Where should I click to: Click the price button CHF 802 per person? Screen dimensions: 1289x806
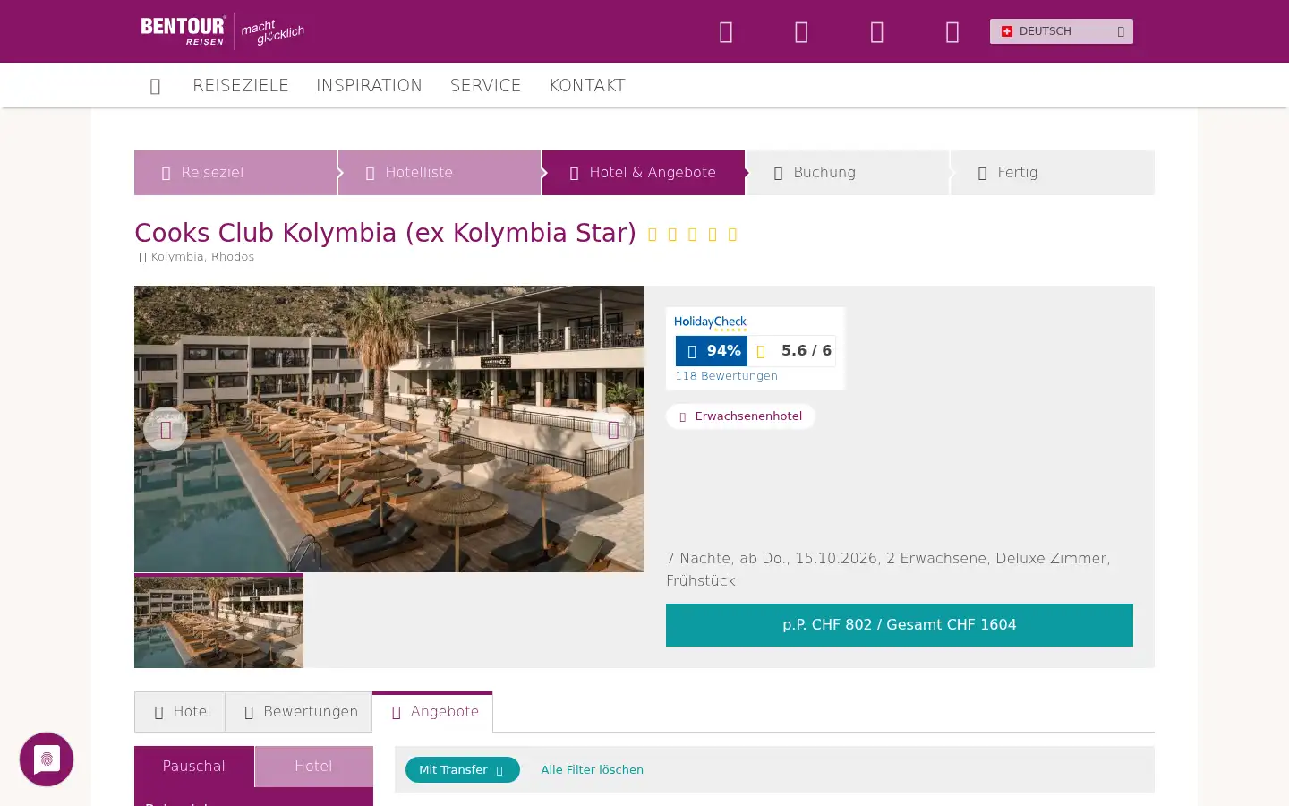click(x=900, y=625)
